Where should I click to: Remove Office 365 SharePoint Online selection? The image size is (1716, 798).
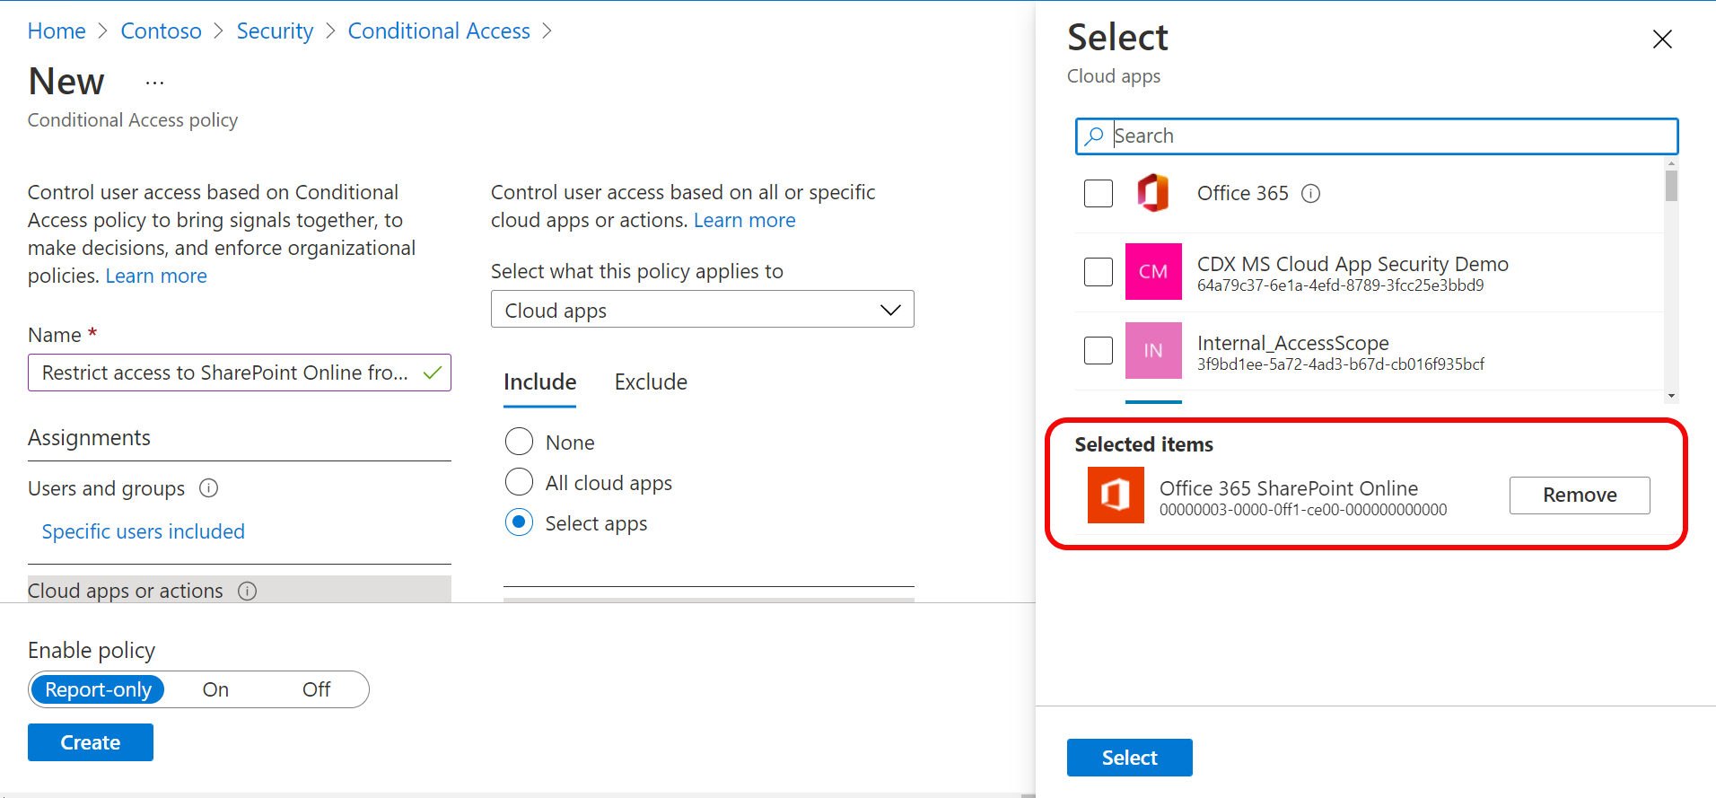coord(1580,495)
